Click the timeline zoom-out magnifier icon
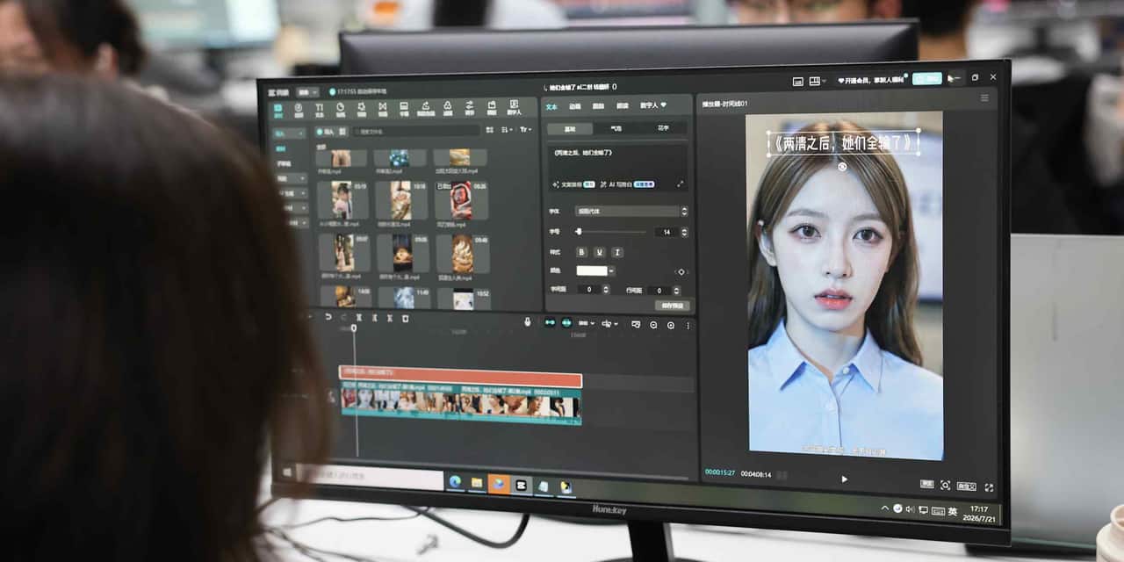The image size is (1124, 562). 653,325
